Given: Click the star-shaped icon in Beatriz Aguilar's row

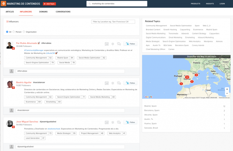Looking at the screenshot, I should (x=113, y=83).
